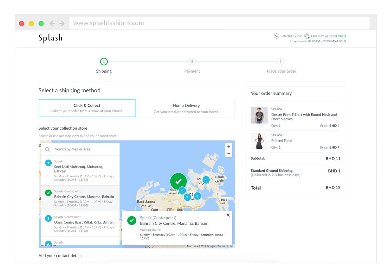Zoom in the map with plus button
Screen dimensions: 388x279
pyautogui.click(x=229, y=146)
